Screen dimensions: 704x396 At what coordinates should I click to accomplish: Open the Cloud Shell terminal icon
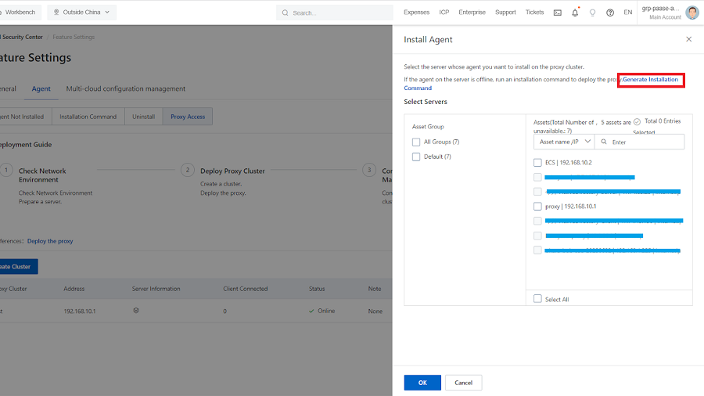point(557,13)
